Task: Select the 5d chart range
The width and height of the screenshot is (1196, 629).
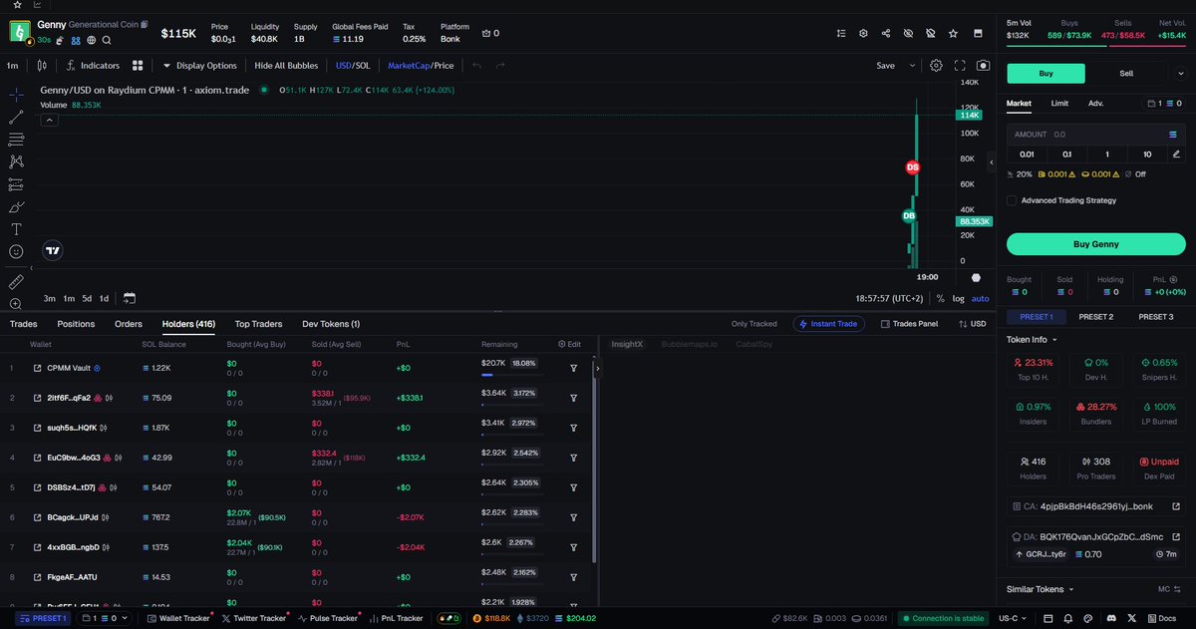Action: (88, 298)
